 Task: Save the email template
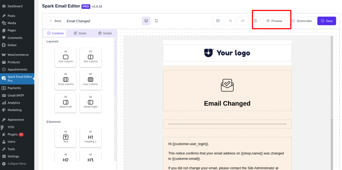point(326,21)
